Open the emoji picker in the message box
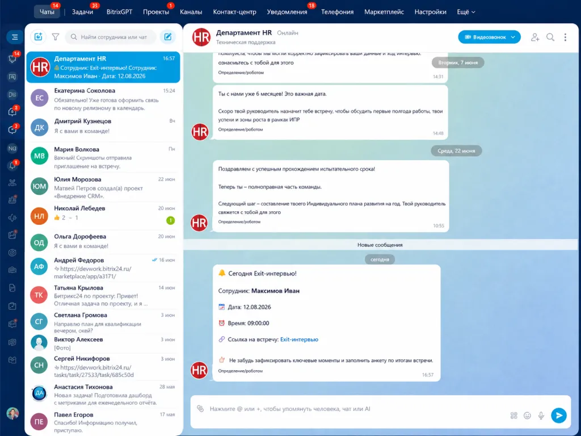The width and height of the screenshot is (581, 436). point(527,416)
